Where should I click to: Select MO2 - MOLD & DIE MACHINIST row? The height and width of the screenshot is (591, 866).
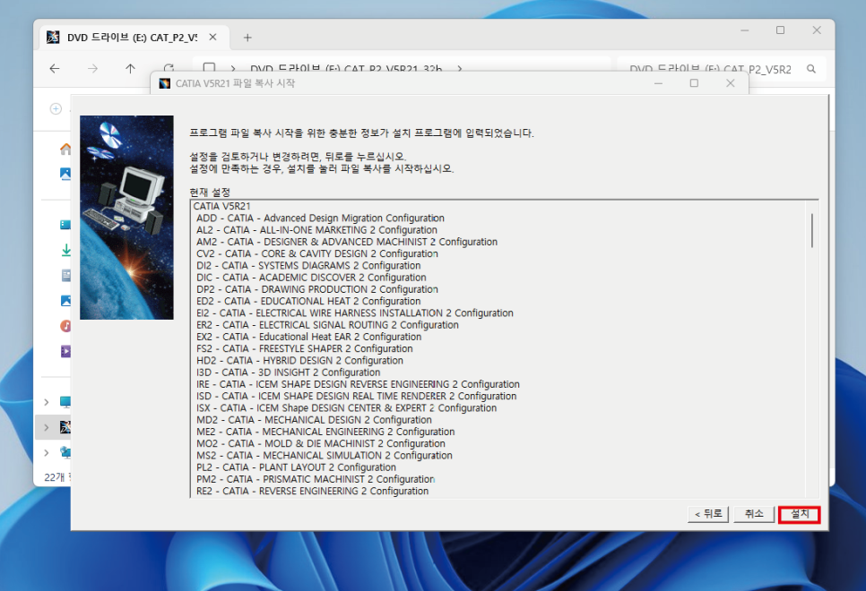[321, 443]
